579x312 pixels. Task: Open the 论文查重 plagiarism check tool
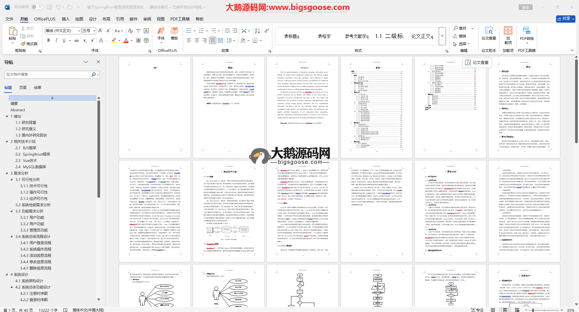(x=489, y=33)
